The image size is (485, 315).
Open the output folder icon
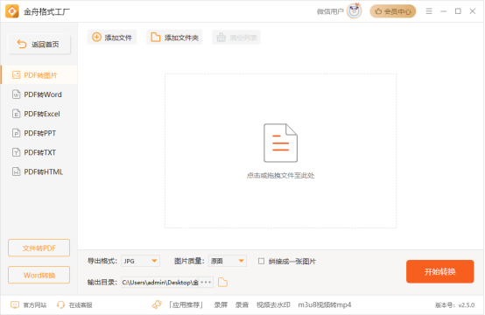(222, 283)
